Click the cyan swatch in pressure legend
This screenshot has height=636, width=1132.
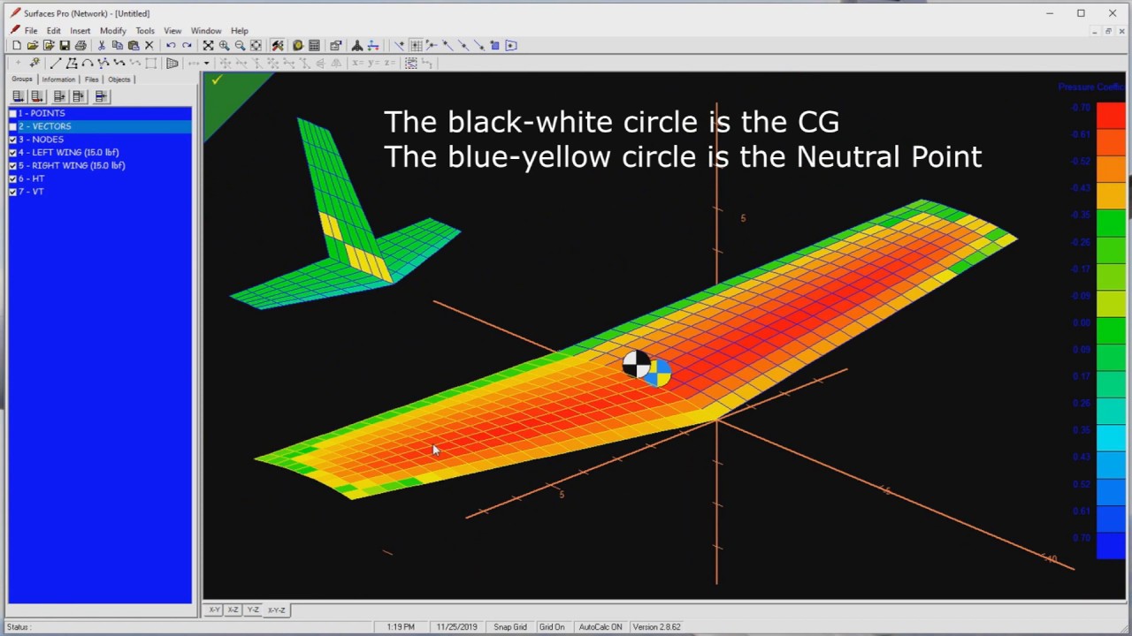click(1111, 438)
